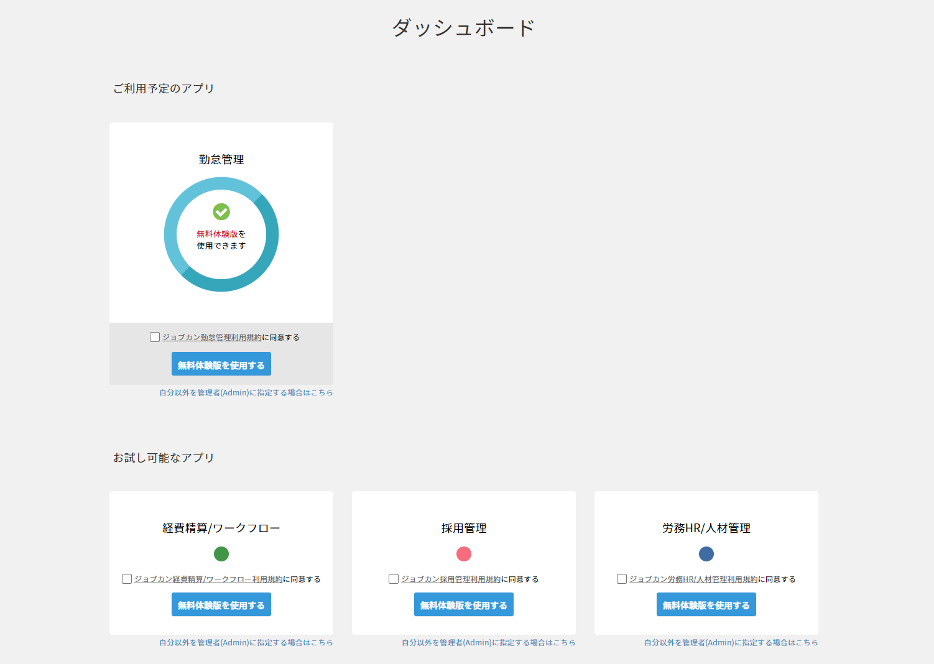The image size is (934, 664).
Task: Click the blue circle icon under 労務HR/人材管理
Action: click(x=706, y=554)
